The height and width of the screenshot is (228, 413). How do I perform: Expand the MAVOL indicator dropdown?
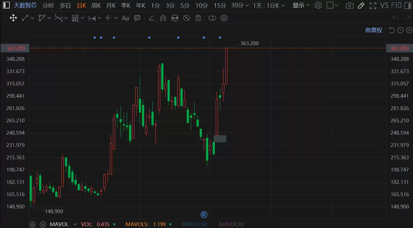pyautogui.click(x=75, y=225)
